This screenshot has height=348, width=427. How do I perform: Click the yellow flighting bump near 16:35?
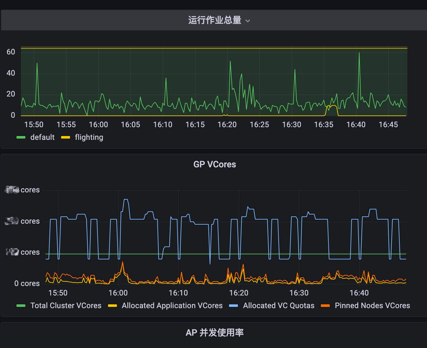332,106
